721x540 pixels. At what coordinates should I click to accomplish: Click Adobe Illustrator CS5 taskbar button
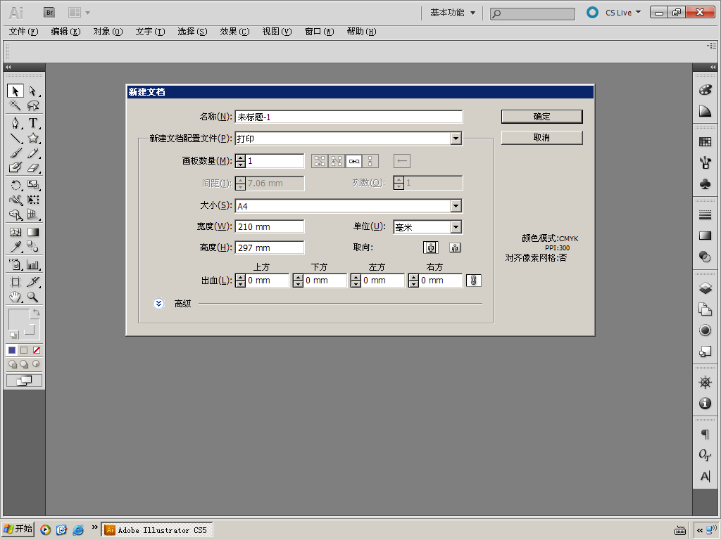click(157, 530)
